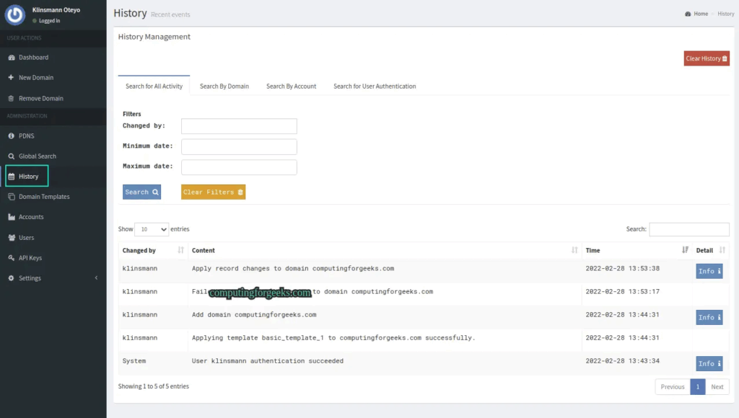This screenshot has height=418, width=739.
Task: Focus the Maximum date field
Action: click(x=239, y=167)
